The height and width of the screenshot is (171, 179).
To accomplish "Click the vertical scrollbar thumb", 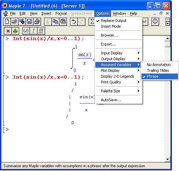I will click(x=167, y=44).
